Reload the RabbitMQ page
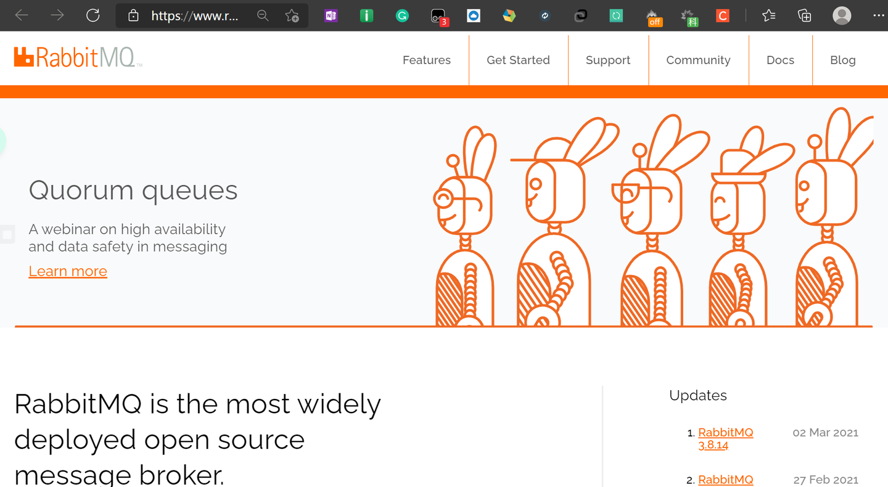 (93, 15)
